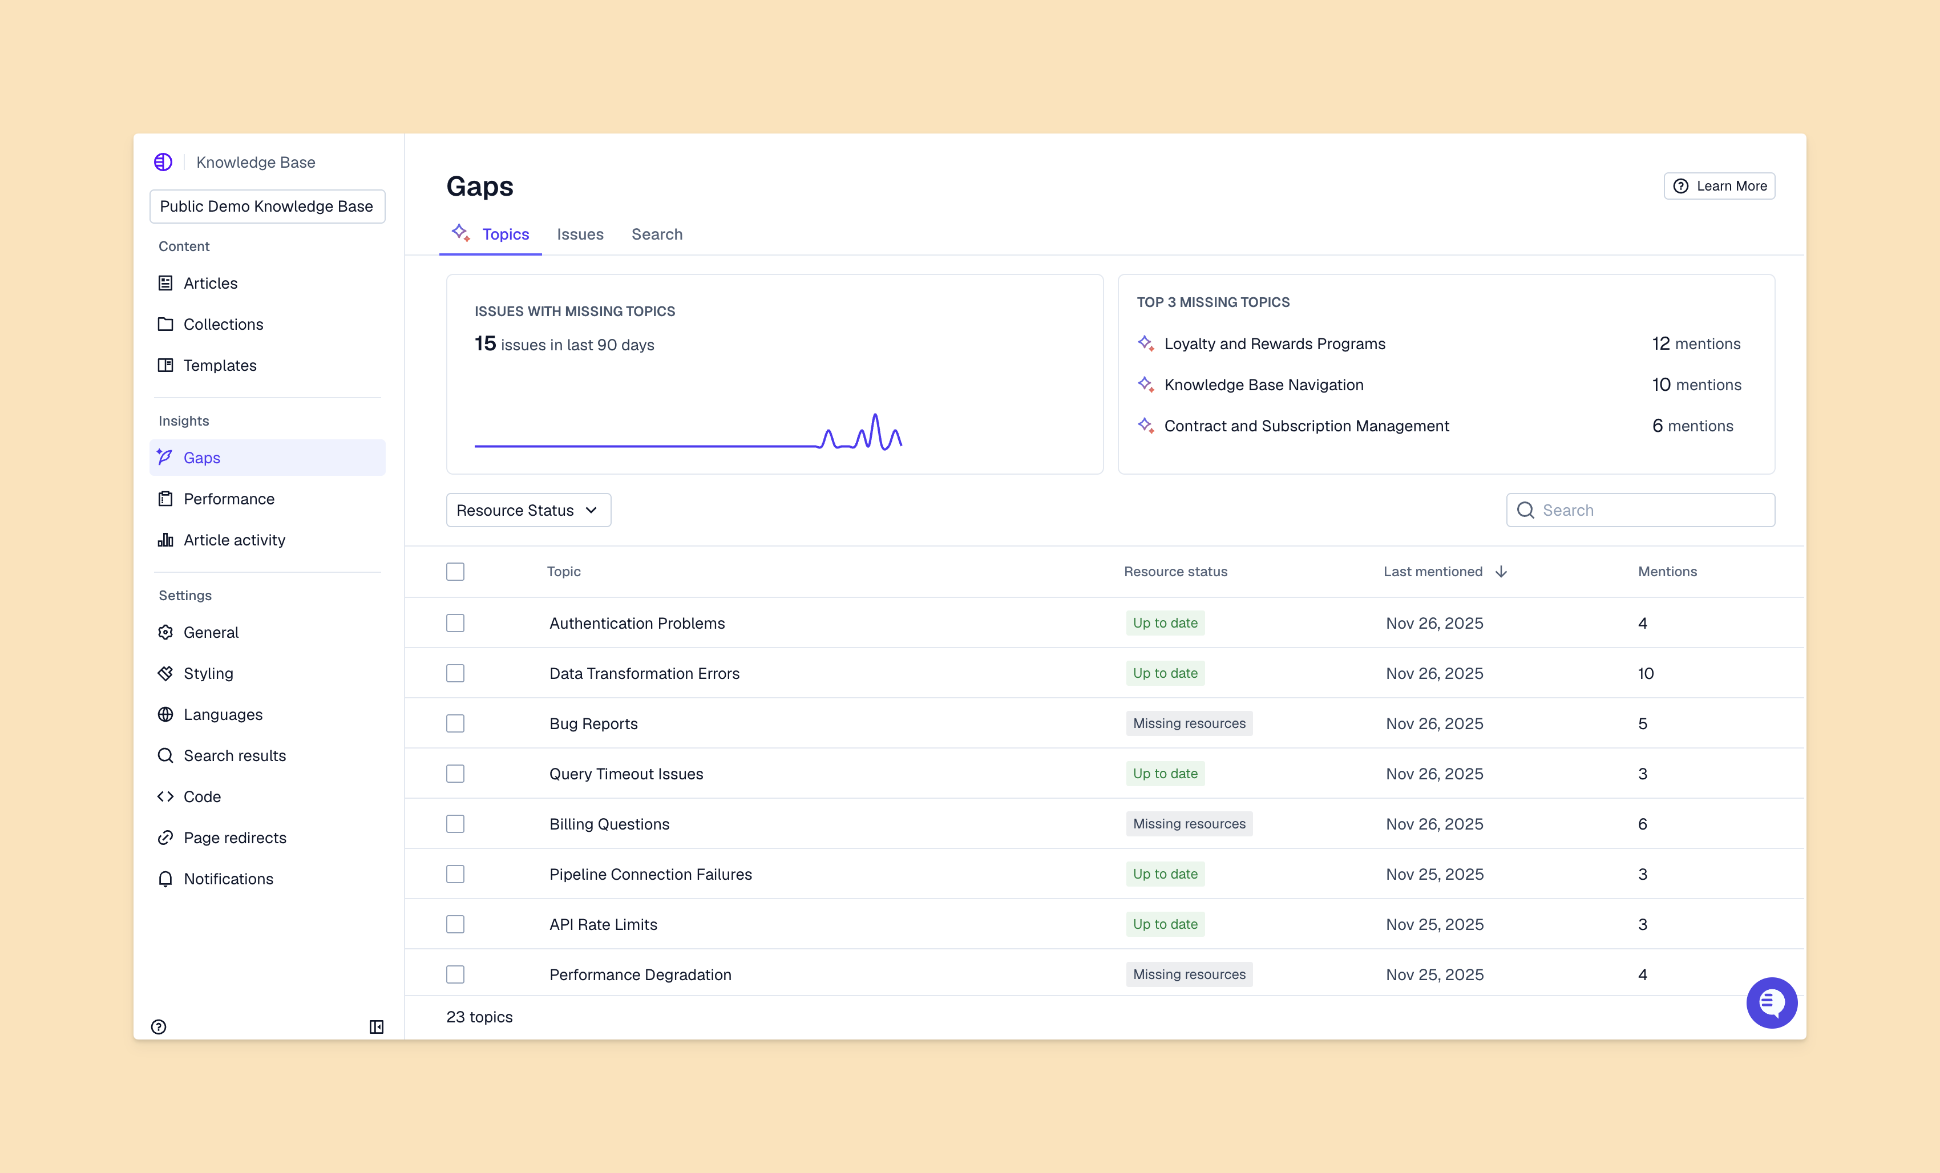
Task: Open Styling settings icon
Action: click(x=165, y=673)
